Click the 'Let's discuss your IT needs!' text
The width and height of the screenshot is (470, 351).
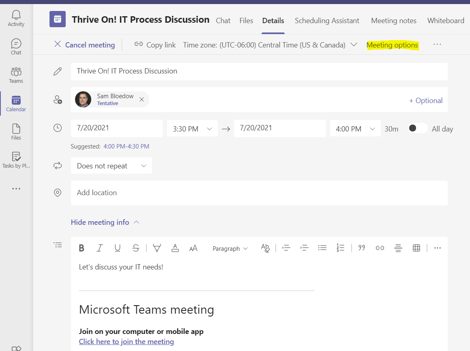pos(121,267)
